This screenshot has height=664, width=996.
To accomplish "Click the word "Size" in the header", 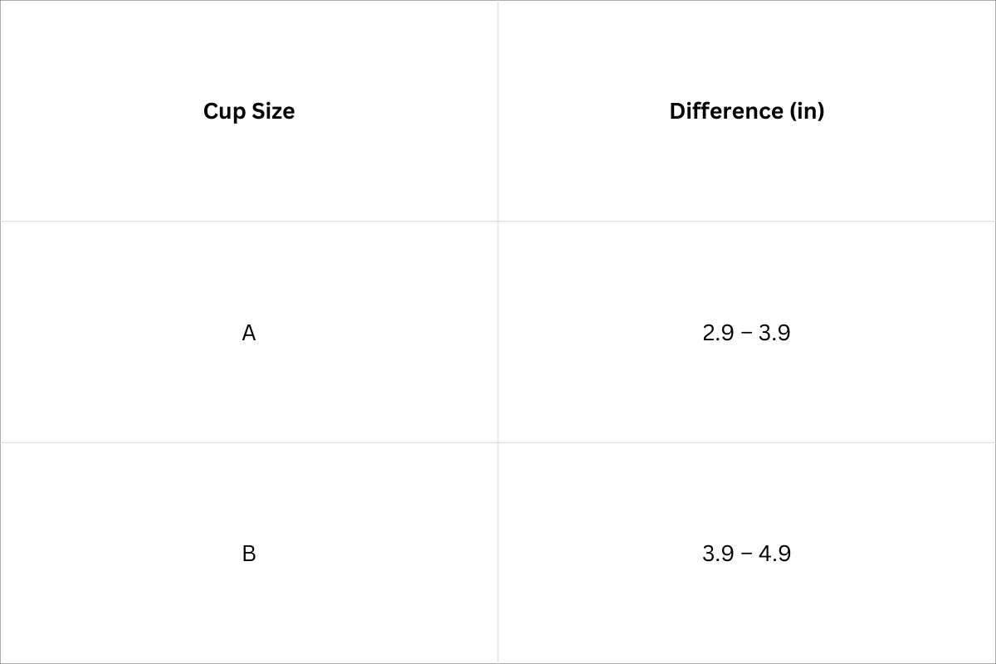I will pos(272,111).
